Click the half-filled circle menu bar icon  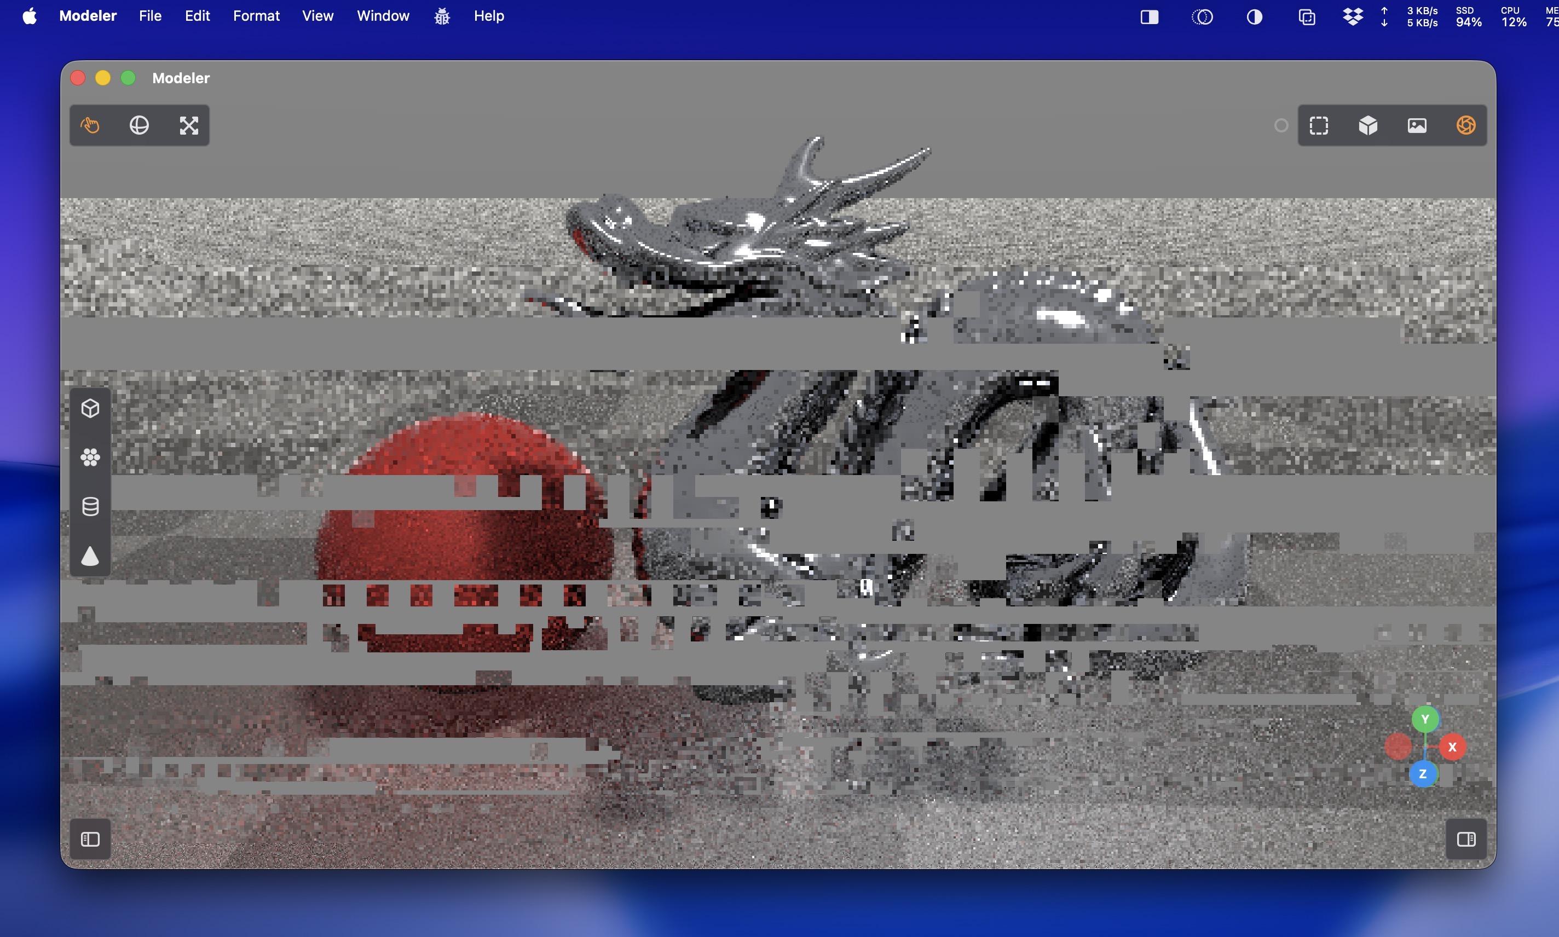pos(1255,17)
